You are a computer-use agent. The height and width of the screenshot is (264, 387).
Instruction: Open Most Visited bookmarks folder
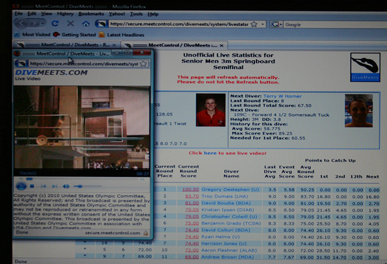[x=33, y=35]
